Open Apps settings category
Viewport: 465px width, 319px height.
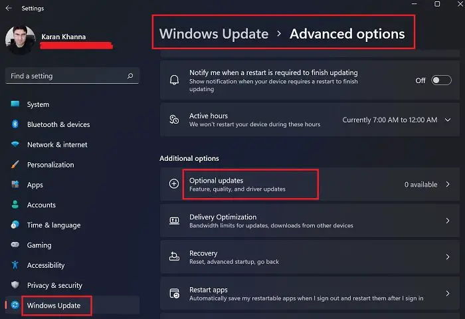[72, 185]
